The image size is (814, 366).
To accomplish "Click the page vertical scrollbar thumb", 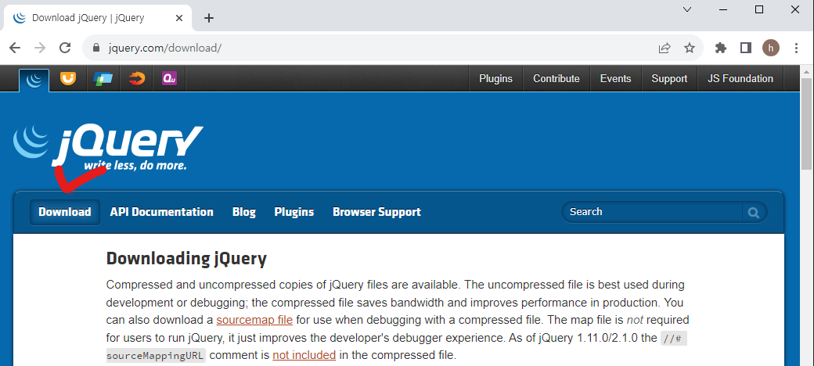I will point(807,124).
